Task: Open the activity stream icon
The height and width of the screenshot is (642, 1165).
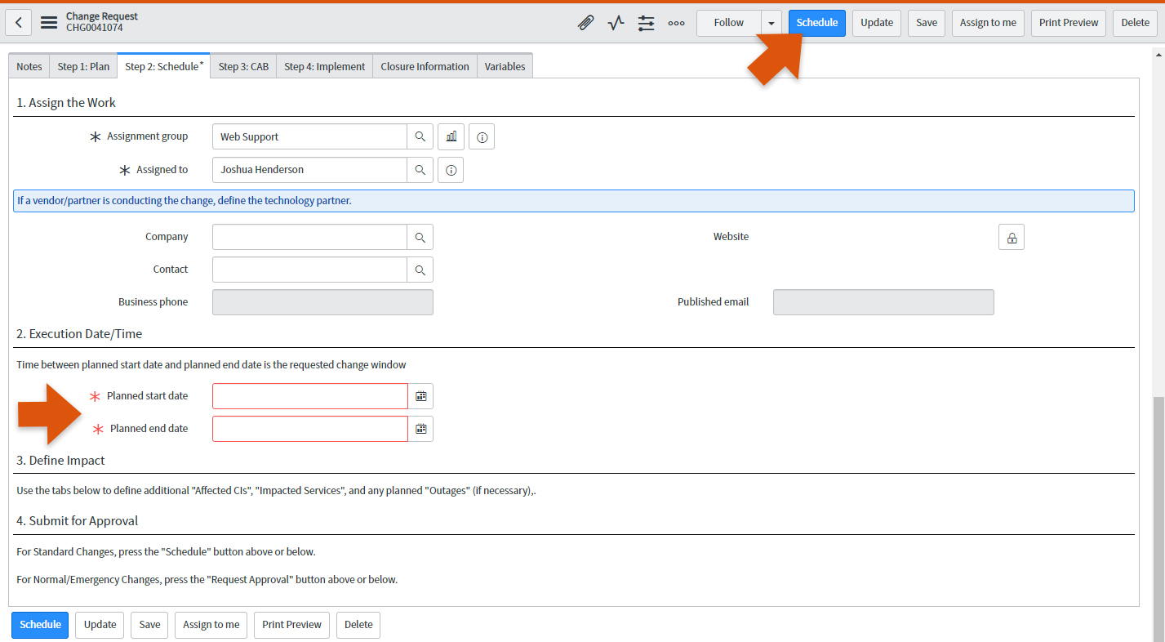Action: [616, 23]
